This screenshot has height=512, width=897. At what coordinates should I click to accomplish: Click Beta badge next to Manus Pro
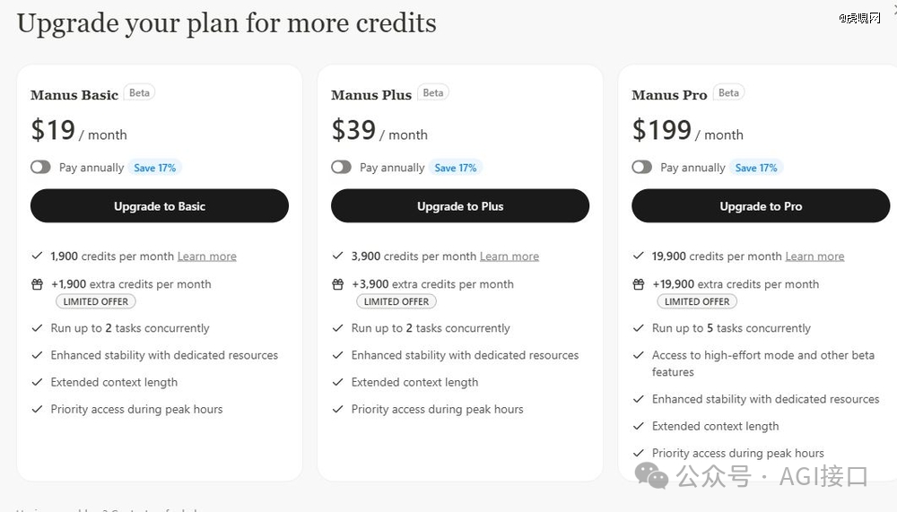tap(728, 92)
